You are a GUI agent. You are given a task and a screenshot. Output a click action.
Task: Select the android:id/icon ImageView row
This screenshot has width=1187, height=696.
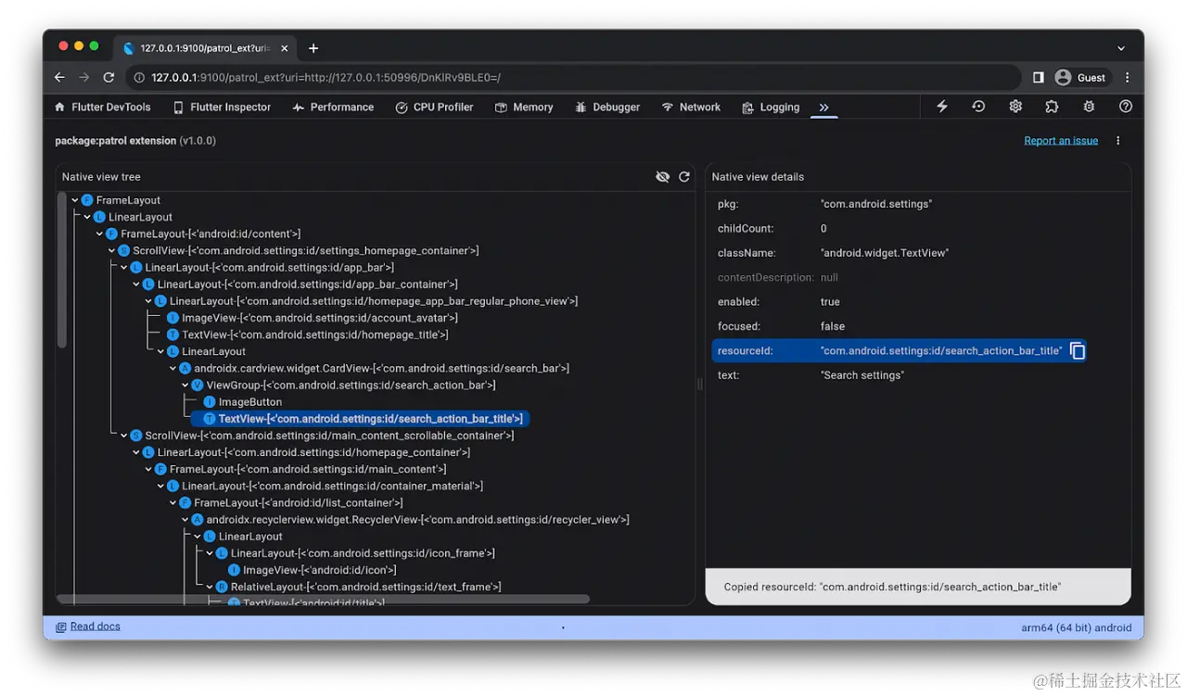point(312,570)
